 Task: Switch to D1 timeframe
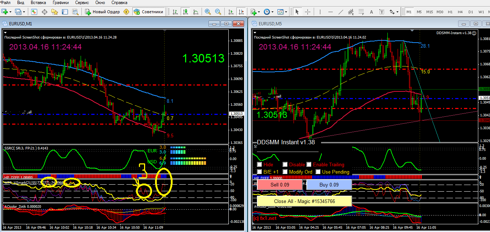[x=471, y=12]
